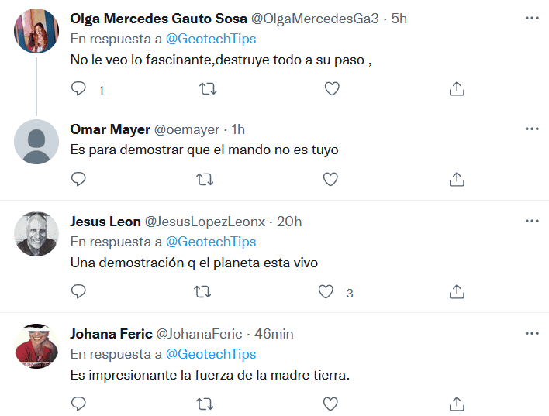549x416 pixels.
Task: Click Olga Mercedes Gauto Sosa's avatar
Action: click(x=36, y=31)
